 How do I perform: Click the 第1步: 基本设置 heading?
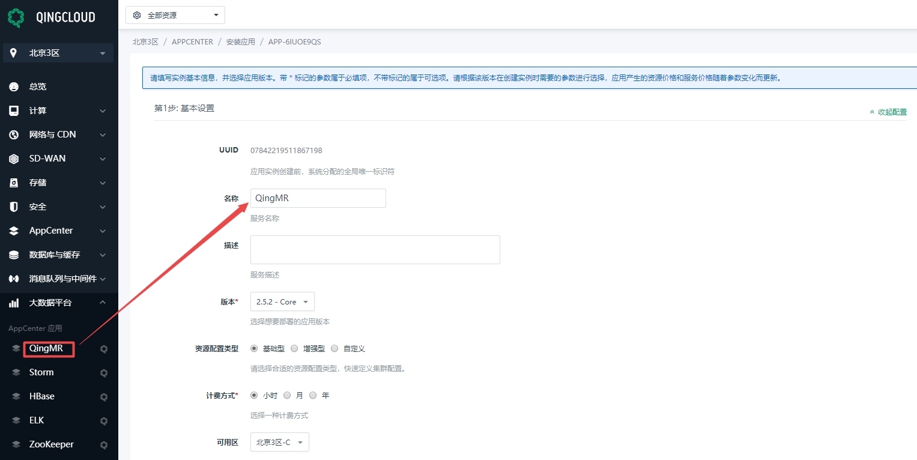184,109
